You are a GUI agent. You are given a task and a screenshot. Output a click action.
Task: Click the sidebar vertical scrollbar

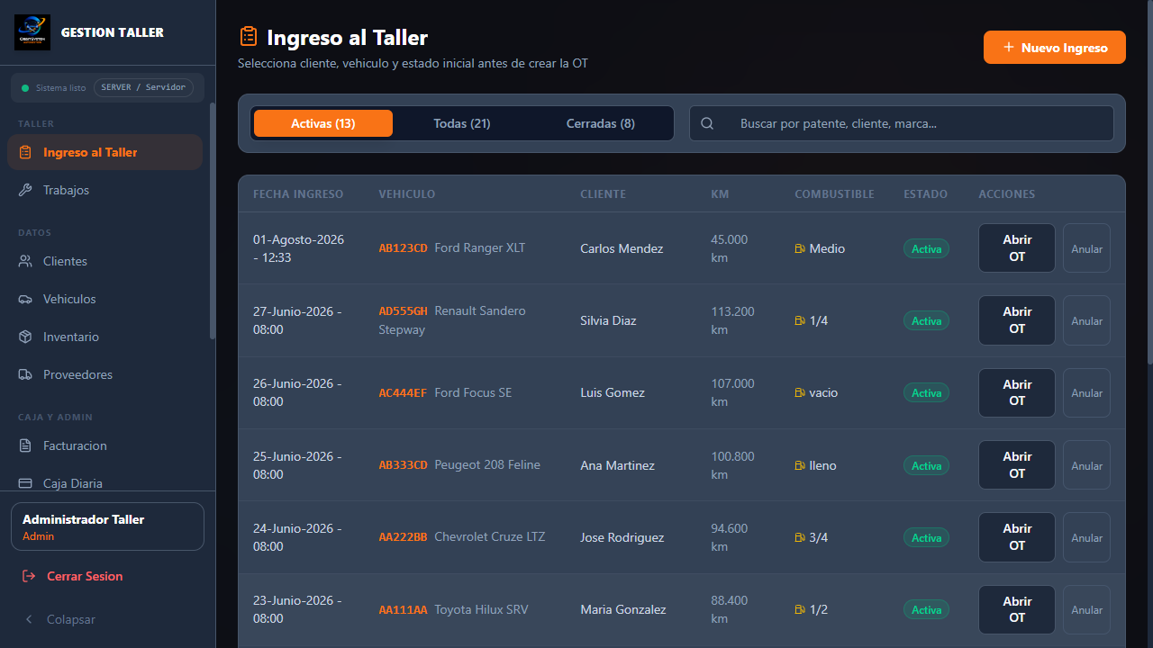(x=213, y=220)
